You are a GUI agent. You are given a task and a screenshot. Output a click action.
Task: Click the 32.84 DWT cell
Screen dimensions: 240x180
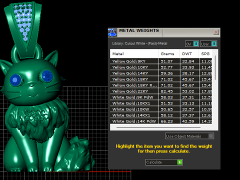pos(189,61)
